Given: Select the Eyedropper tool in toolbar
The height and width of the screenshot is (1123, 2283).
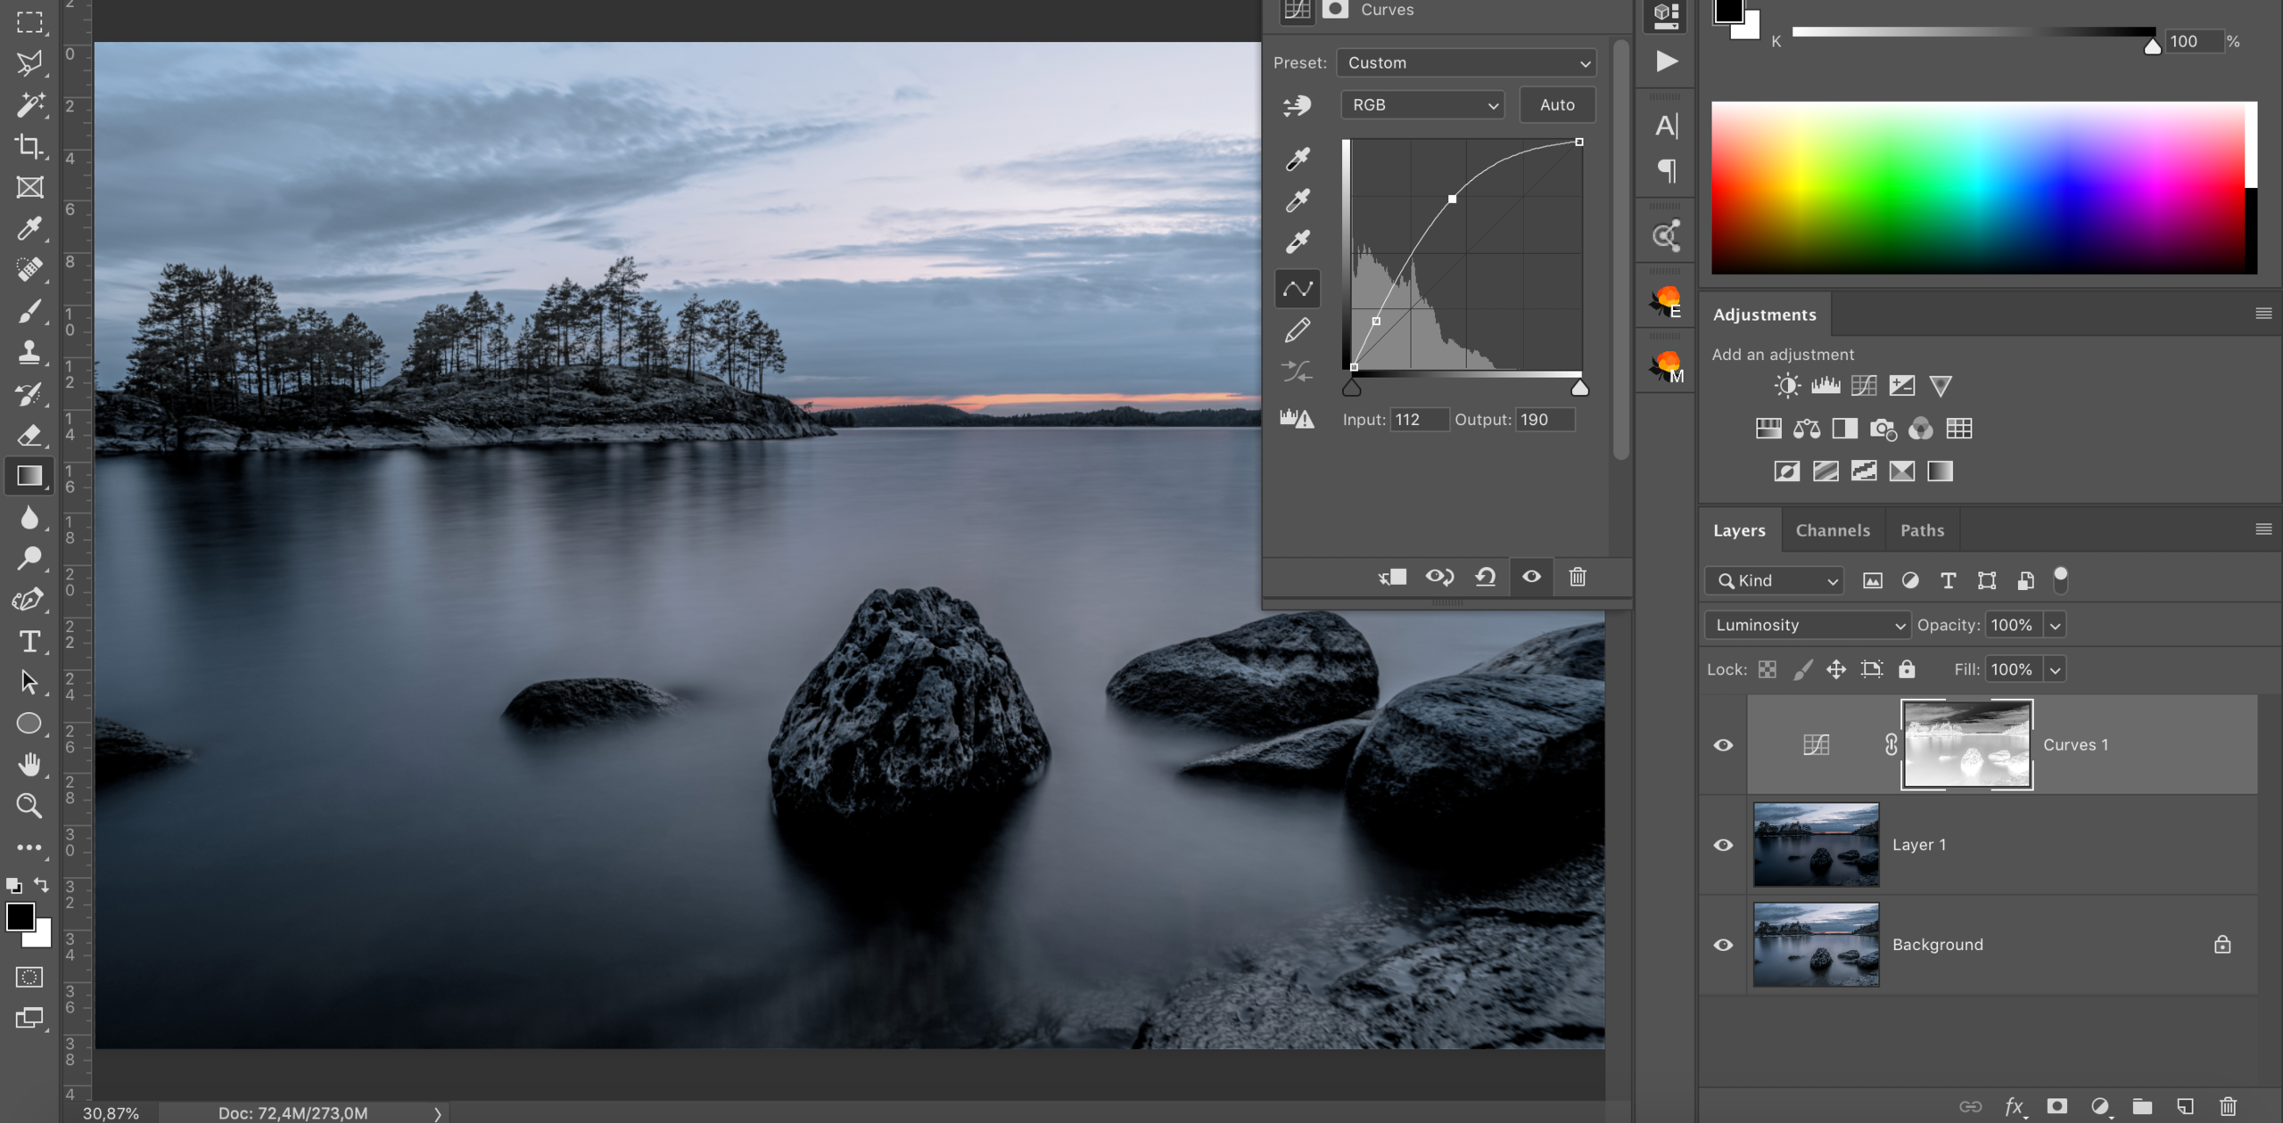Looking at the screenshot, I should (29, 229).
